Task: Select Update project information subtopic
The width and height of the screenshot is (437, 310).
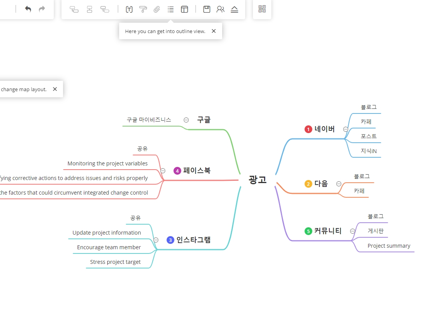Action: tap(106, 233)
